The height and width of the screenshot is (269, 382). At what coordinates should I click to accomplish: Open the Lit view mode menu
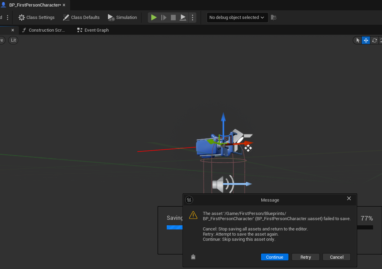pos(13,40)
